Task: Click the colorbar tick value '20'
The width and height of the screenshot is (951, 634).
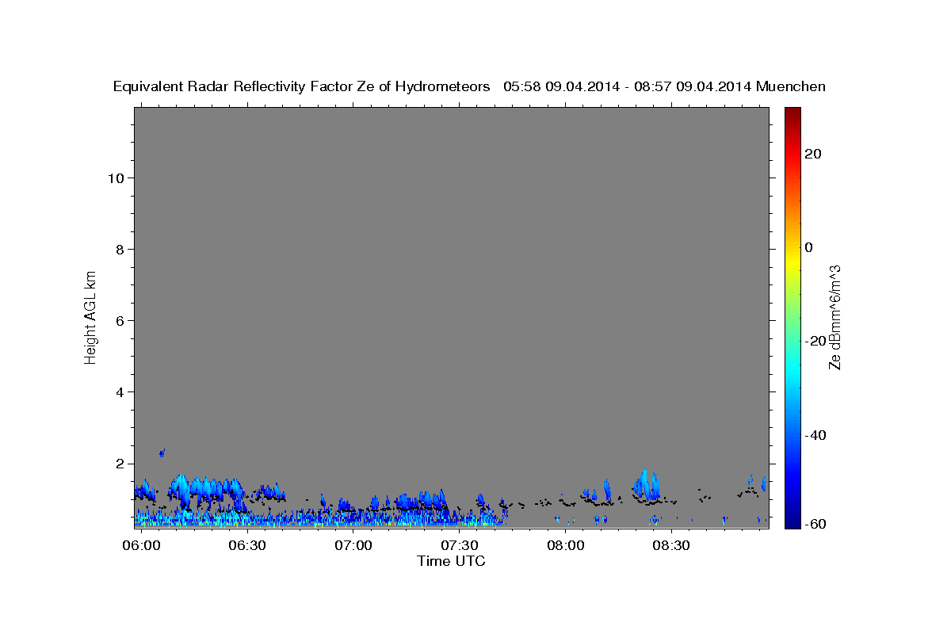Action: coord(813,154)
